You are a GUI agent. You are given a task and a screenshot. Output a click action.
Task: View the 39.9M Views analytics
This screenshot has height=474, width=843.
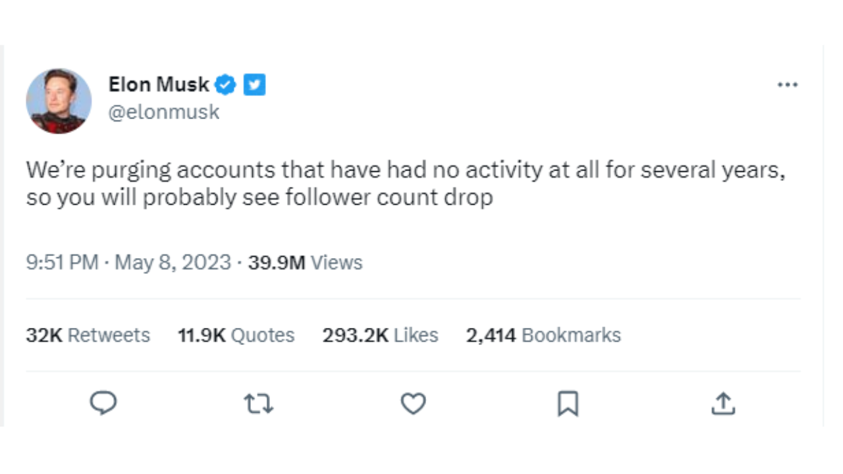tap(305, 263)
